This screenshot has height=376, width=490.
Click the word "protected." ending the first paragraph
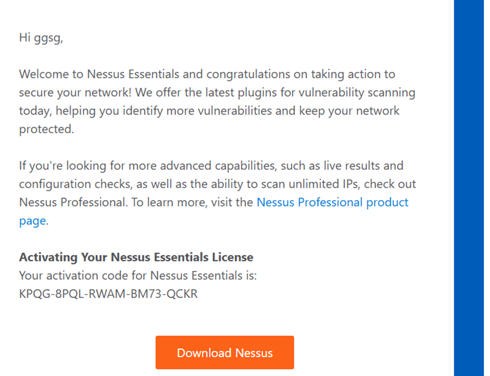pyautogui.click(x=46, y=129)
